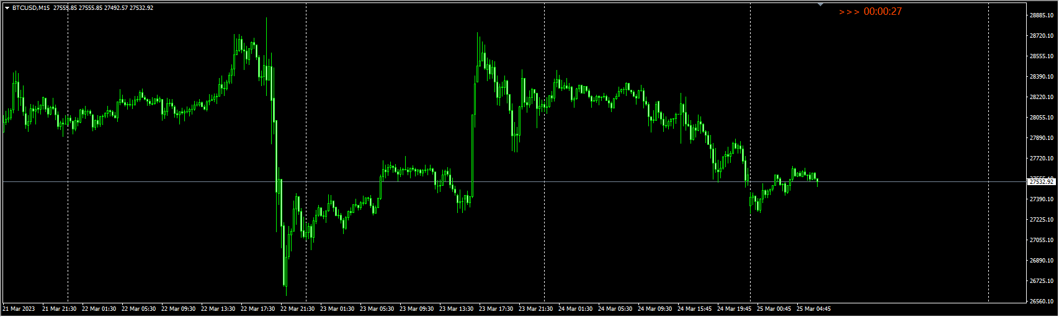Click the BTCUSD,M15 chart title
1059x317 pixels.
tap(32, 8)
